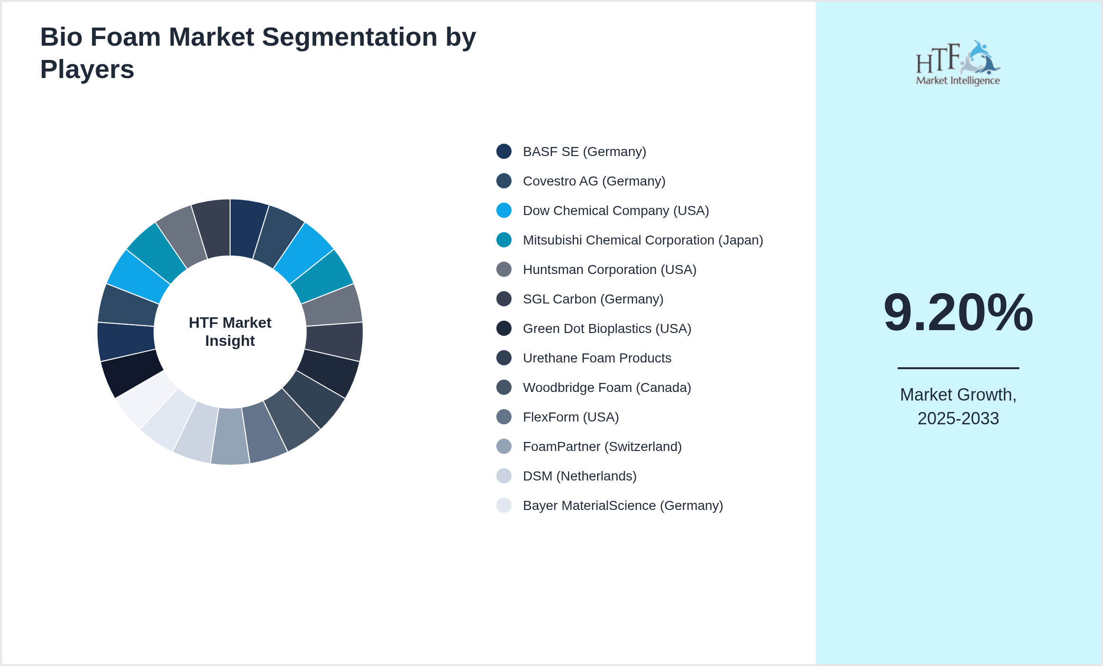Click the DSM (Netherlands) legend dot
1103x666 pixels.
click(503, 476)
